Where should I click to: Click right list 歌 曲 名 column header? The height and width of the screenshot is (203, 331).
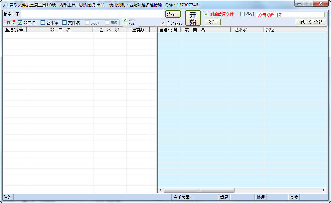206,30
